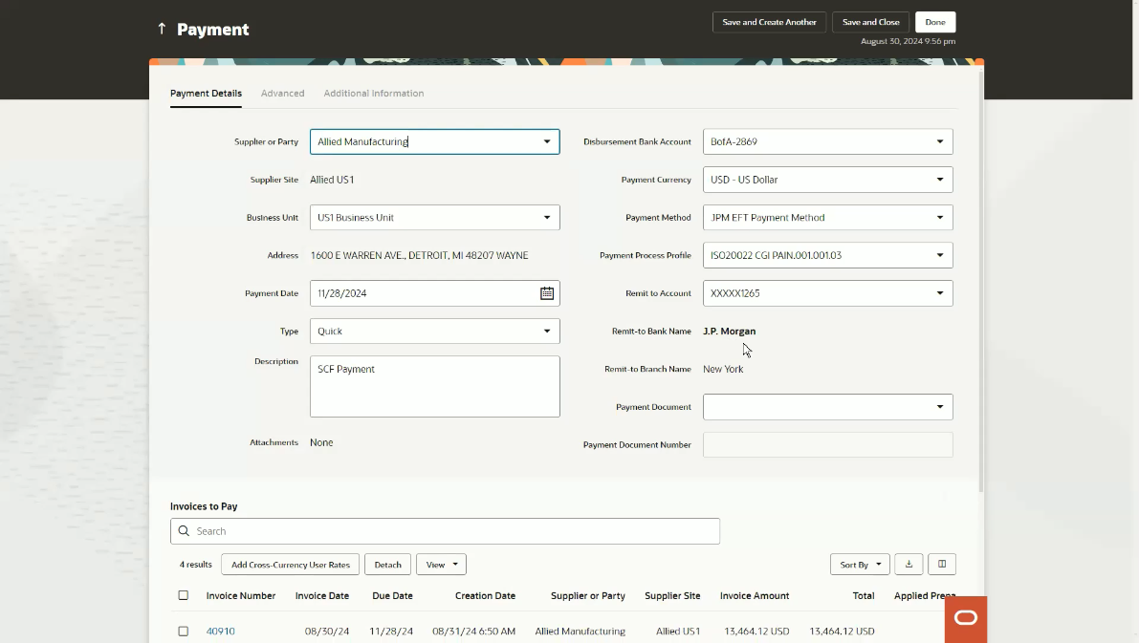Expand the Payment Method dropdown
The height and width of the screenshot is (643, 1139).
pos(939,218)
